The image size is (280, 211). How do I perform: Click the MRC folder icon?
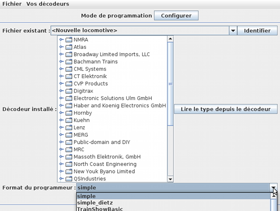click(69, 149)
